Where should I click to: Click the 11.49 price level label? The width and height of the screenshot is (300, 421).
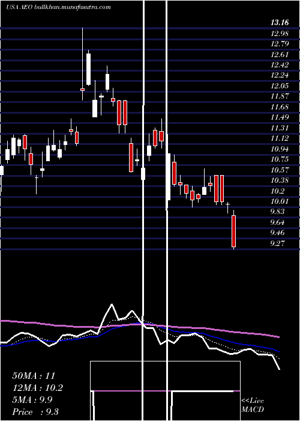280,117
